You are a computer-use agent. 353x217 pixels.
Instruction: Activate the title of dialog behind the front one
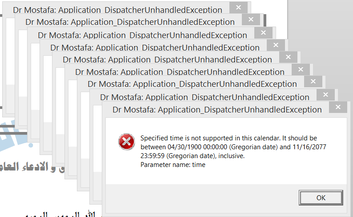click(x=205, y=97)
